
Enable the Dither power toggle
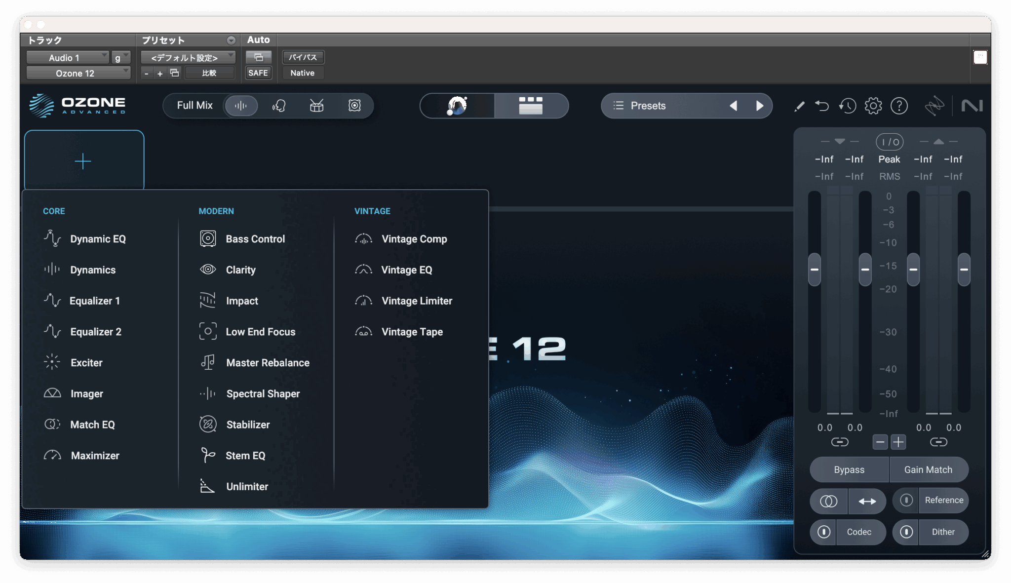pos(906,532)
